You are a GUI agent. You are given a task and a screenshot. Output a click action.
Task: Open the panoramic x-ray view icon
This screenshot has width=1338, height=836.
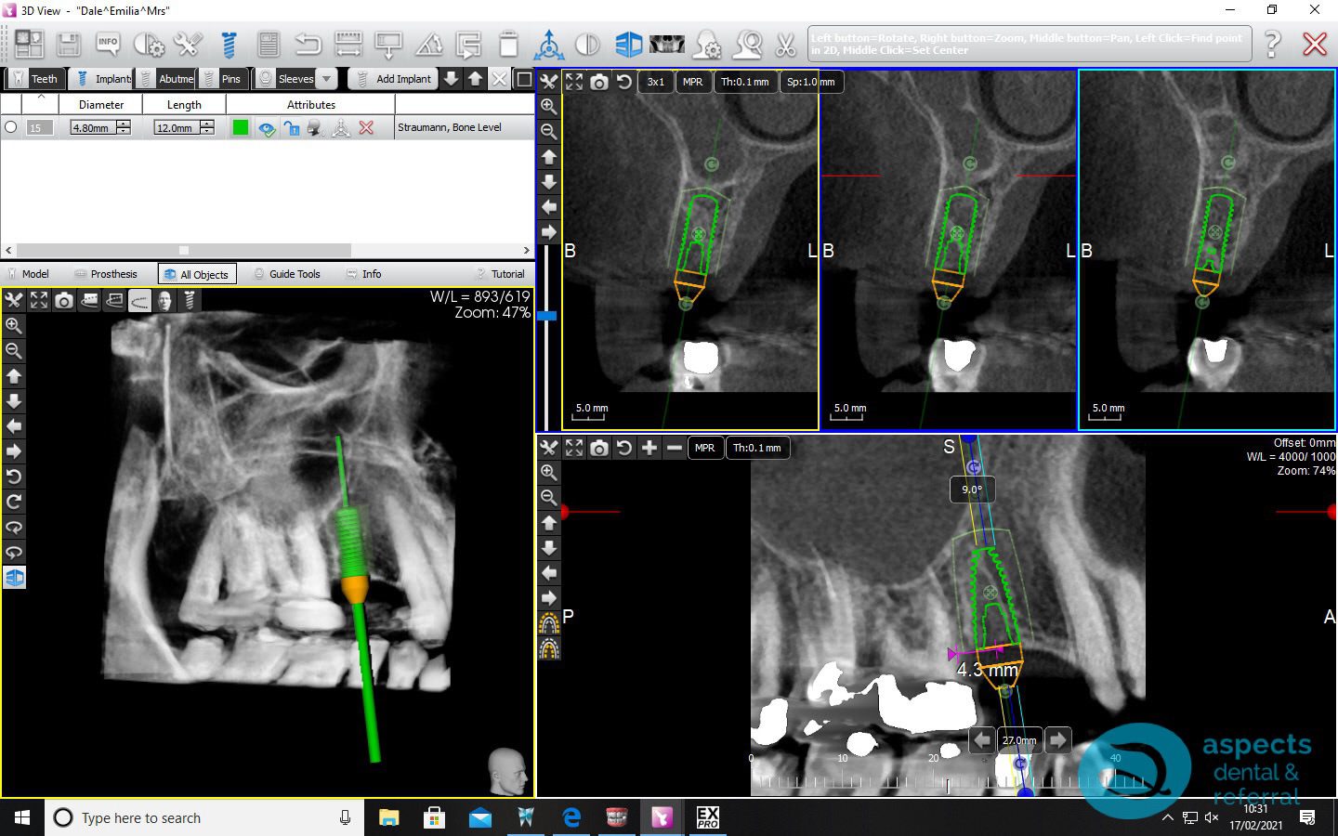pyautogui.click(x=667, y=44)
